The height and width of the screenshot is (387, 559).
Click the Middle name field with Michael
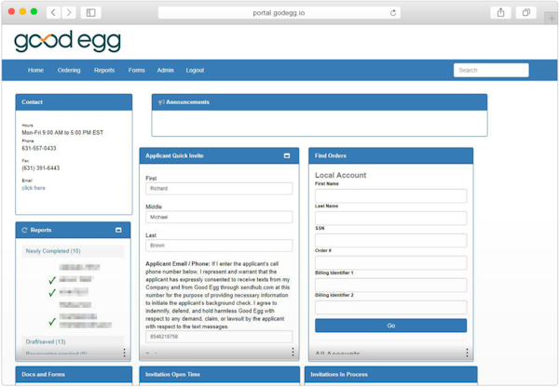coord(219,217)
